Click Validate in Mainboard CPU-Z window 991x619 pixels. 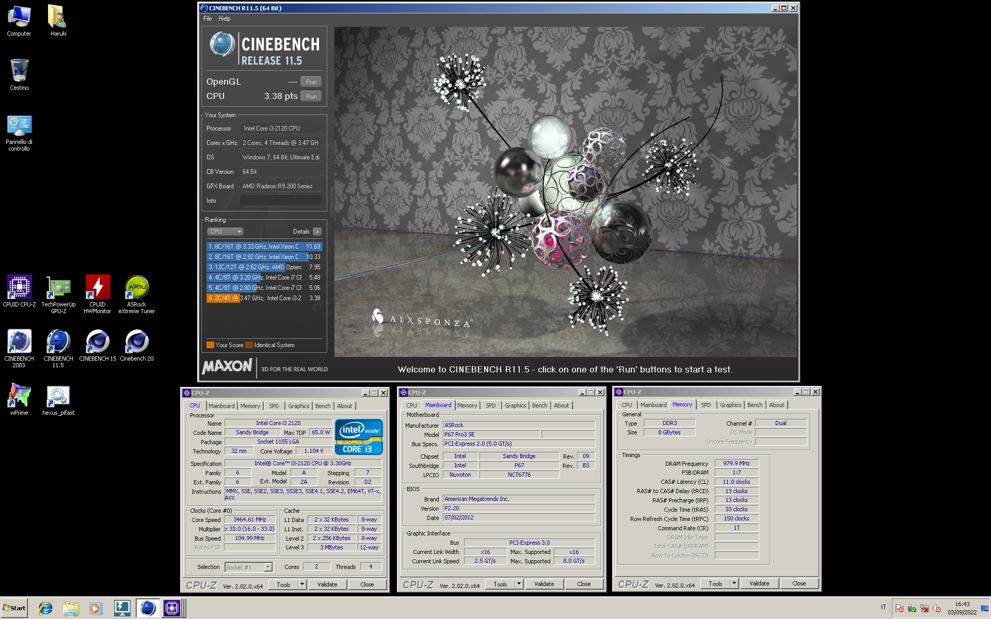pos(544,584)
